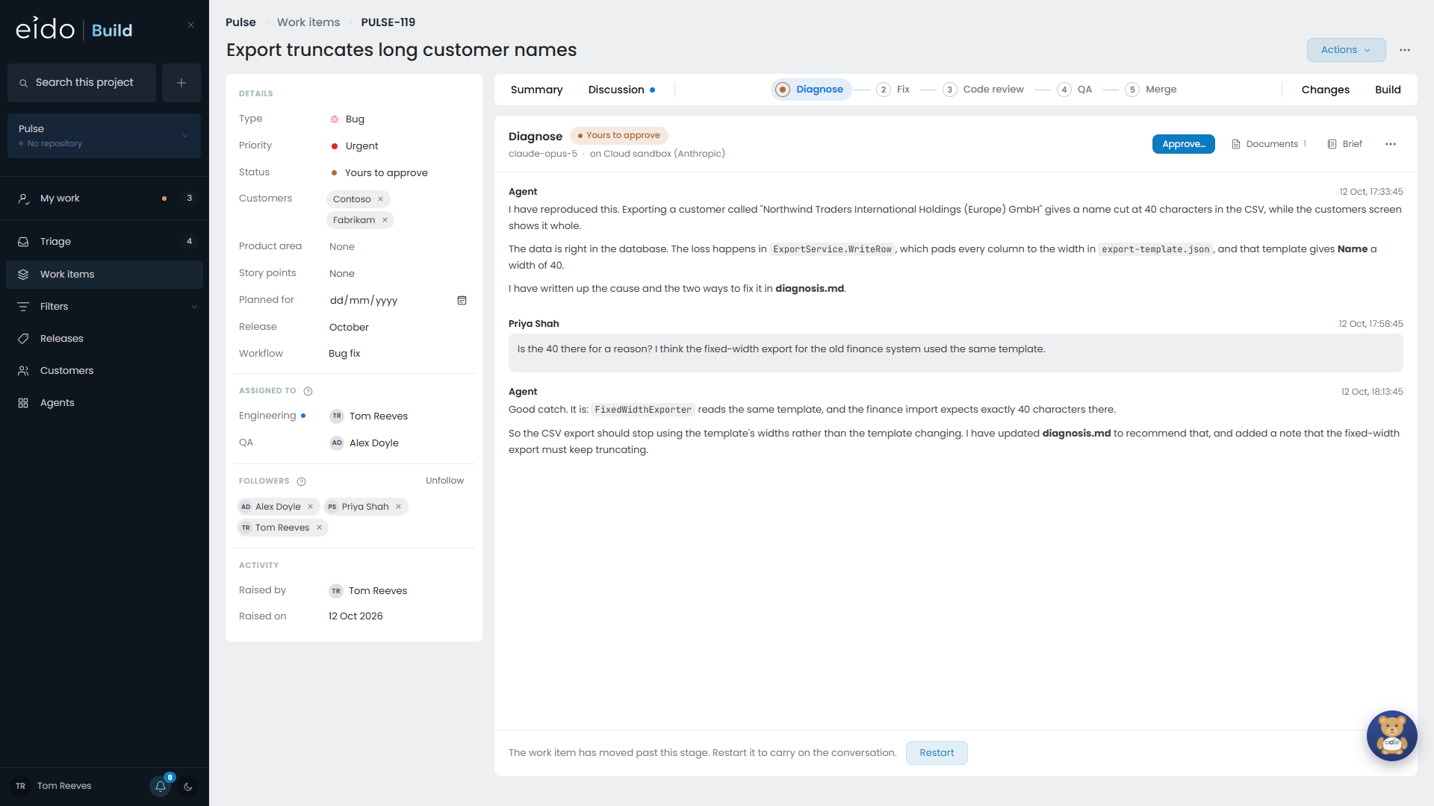The width and height of the screenshot is (1434, 806).
Task: Switch to the Discussion tab
Action: [x=621, y=90]
